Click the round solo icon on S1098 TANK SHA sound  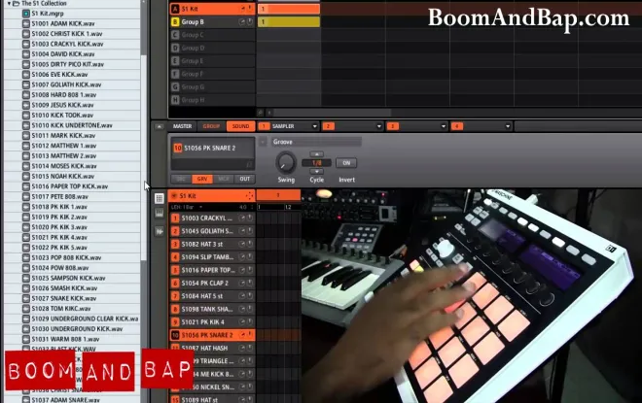coord(242,309)
